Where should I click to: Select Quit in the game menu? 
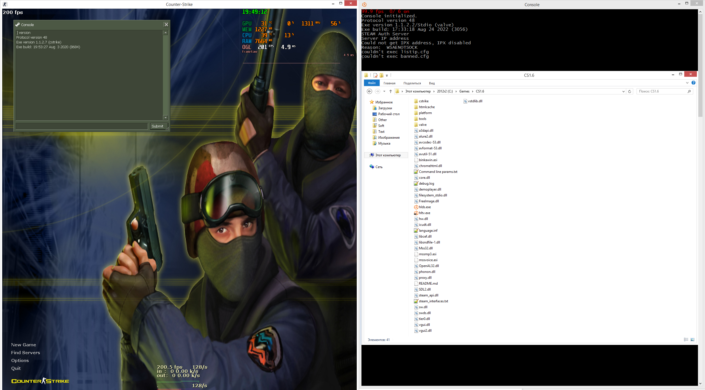(16, 368)
